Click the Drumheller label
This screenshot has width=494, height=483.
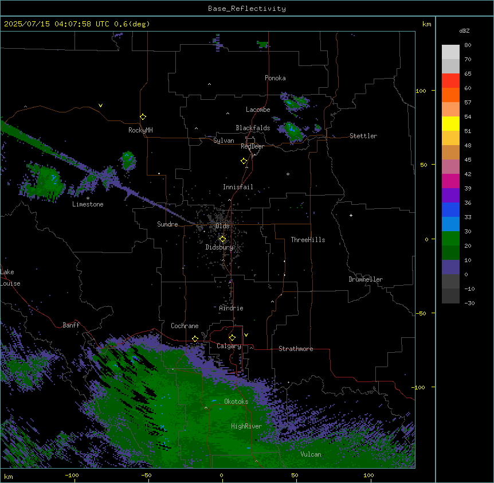[x=366, y=279]
